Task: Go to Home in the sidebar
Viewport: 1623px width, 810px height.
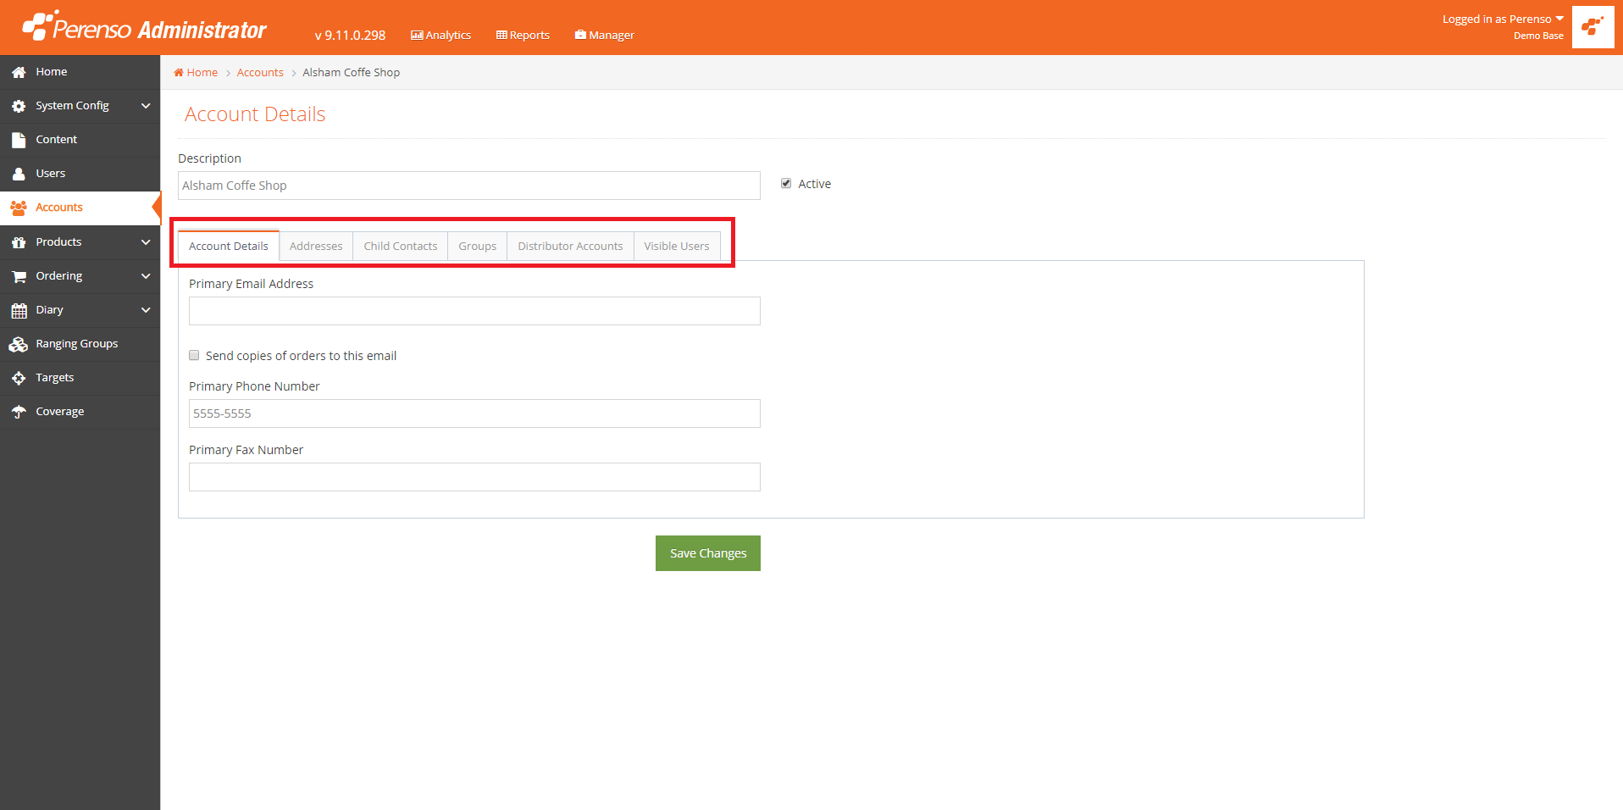Action: pos(80,72)
